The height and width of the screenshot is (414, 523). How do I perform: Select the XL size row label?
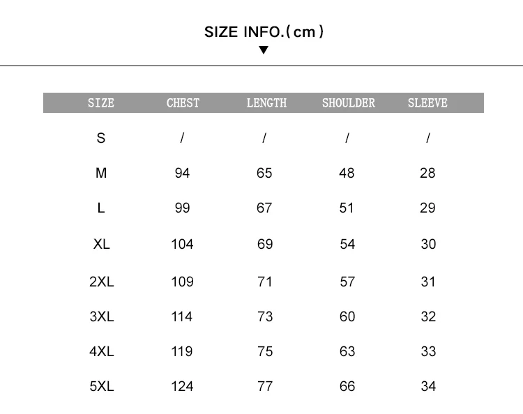[101, 244]
